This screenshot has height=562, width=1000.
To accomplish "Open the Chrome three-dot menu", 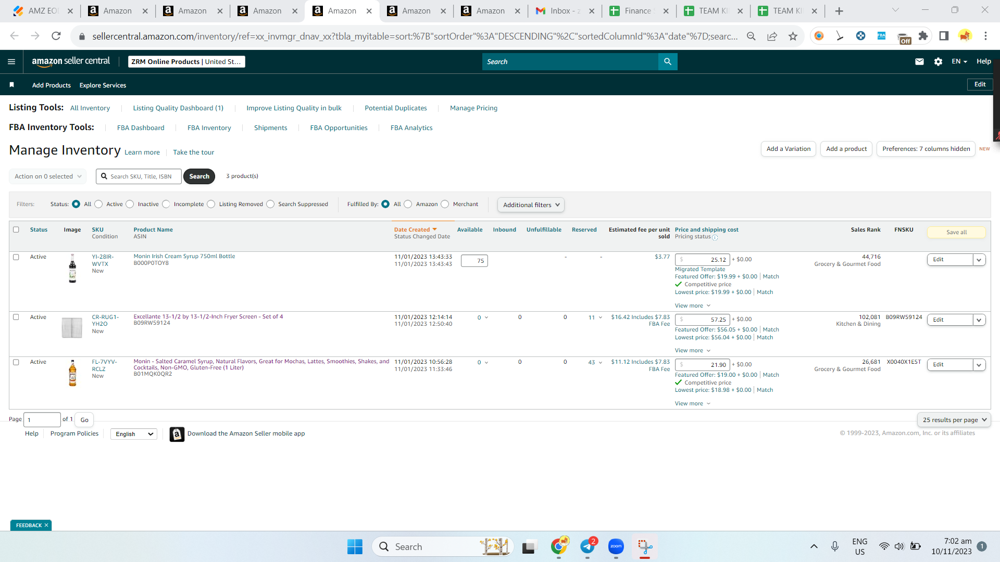I will coord(985,36).
